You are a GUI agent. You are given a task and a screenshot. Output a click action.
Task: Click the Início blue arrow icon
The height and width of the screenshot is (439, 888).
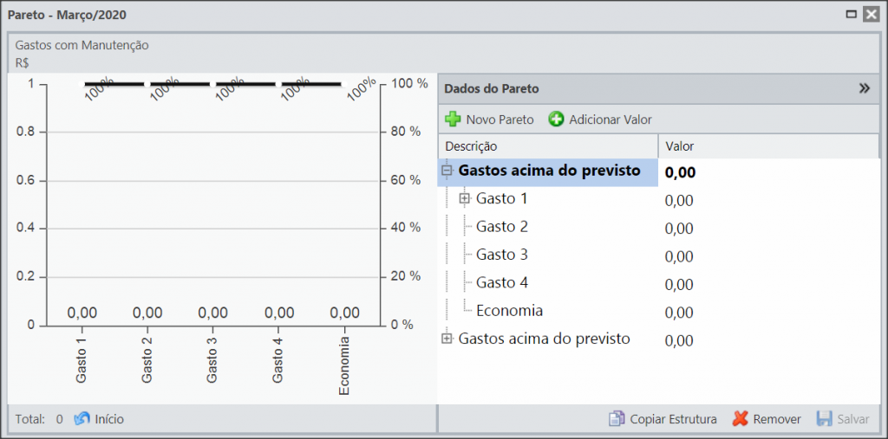(82, 419)
